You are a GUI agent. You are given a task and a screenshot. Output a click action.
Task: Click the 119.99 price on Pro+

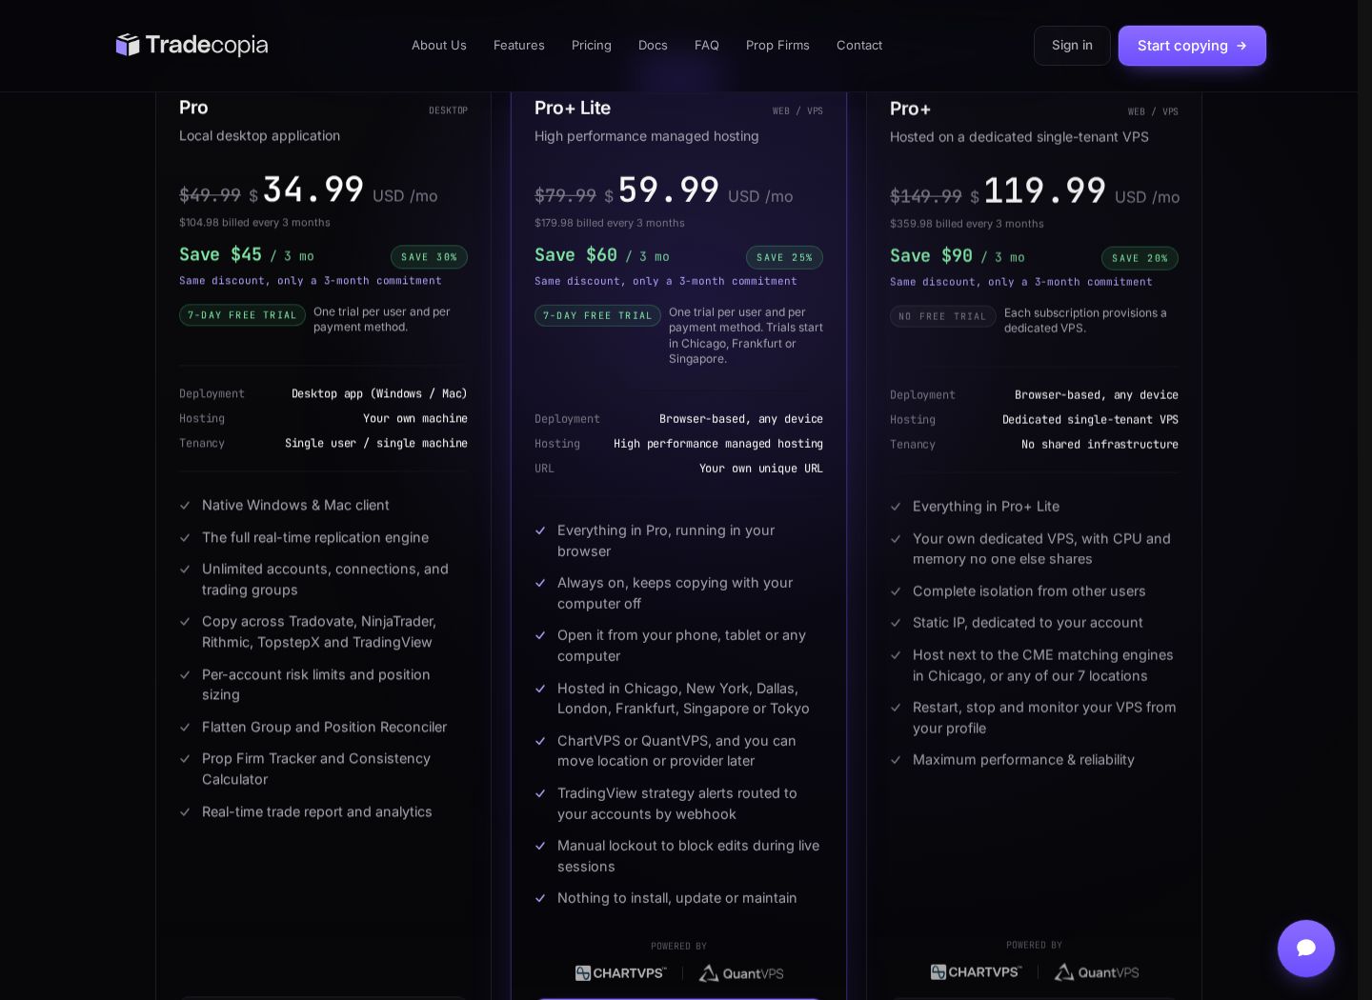point(1044,190)
